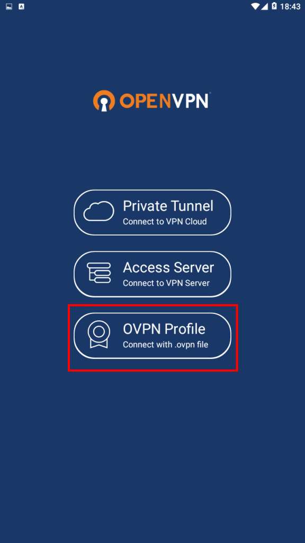
Task: Tap the cellular signal icon
Action: [265, 6]
